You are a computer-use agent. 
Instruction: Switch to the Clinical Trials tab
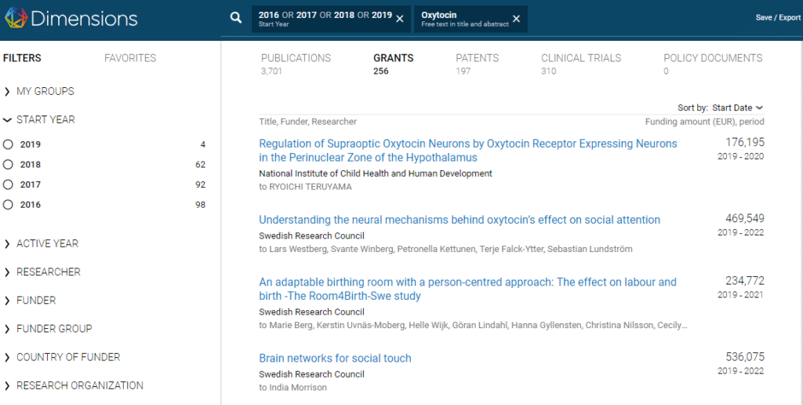[x=580, y=58]
